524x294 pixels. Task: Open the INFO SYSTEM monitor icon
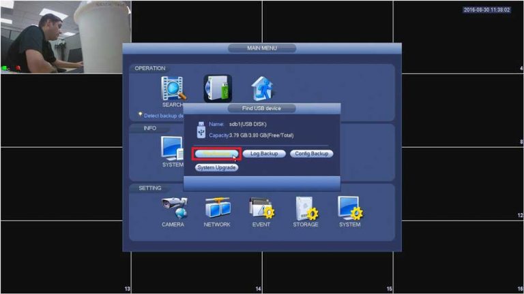172,148
